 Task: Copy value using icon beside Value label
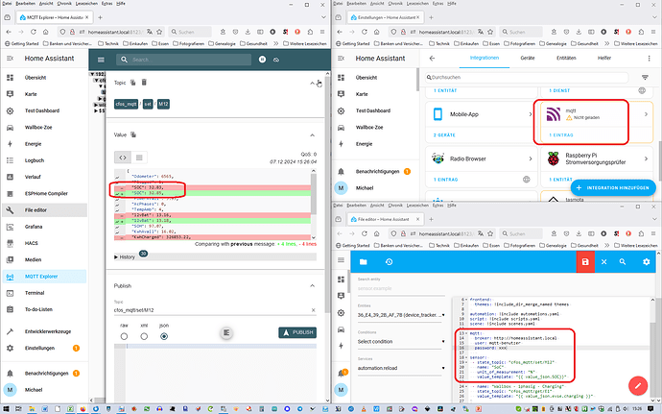133,134
